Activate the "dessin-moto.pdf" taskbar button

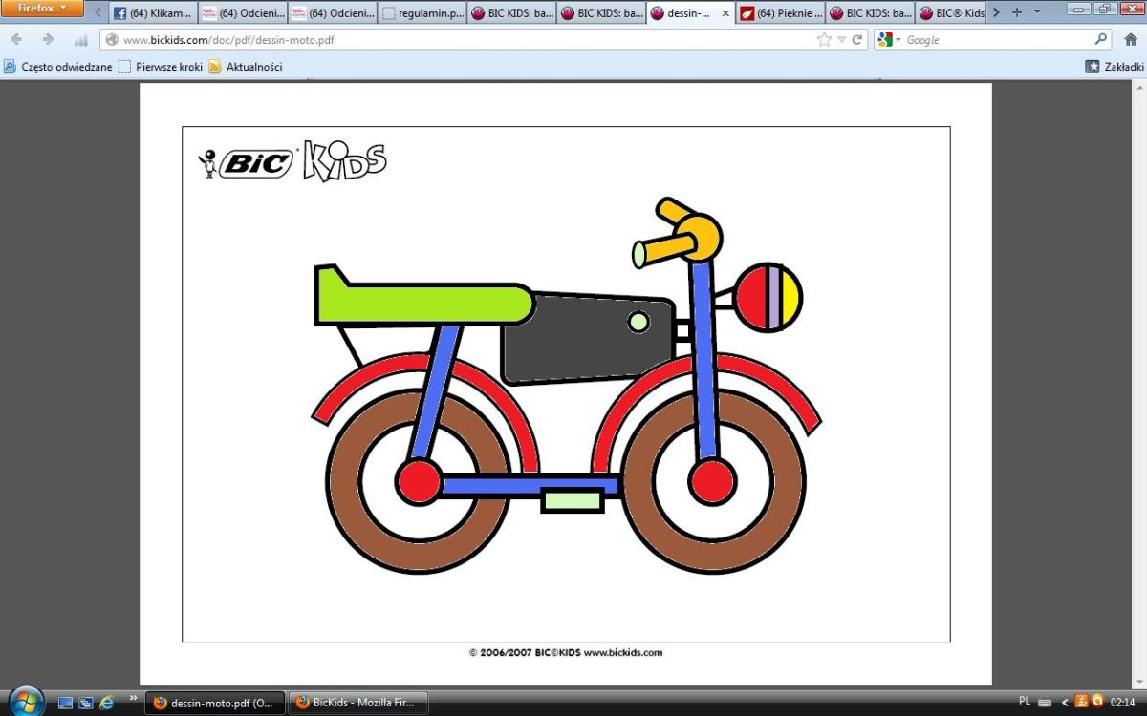click(215, 704)
